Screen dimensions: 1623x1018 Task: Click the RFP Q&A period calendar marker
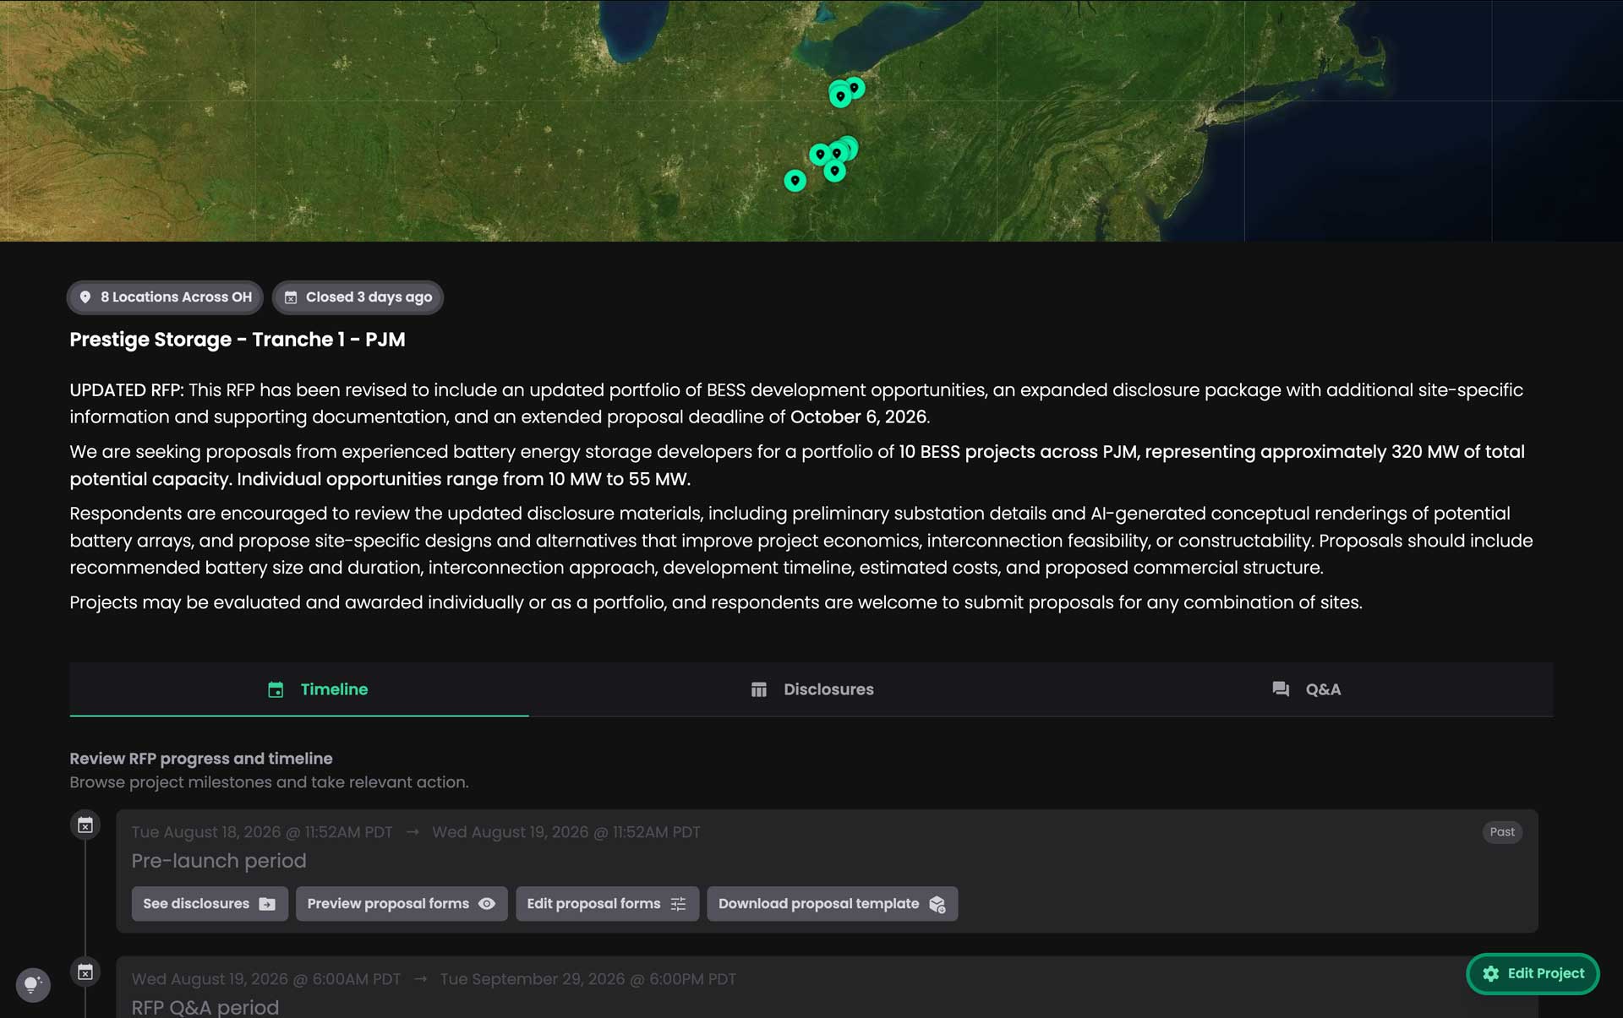click(85, 972)
